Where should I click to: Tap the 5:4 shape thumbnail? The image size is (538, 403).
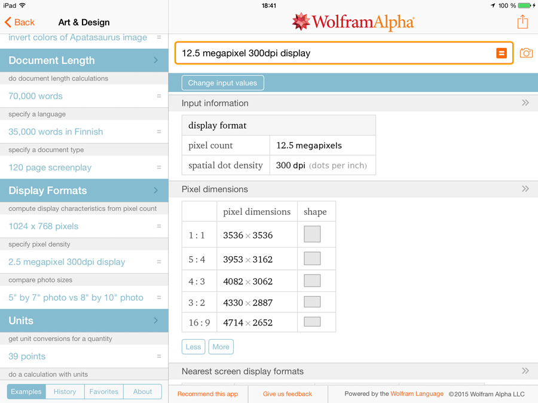312,259
